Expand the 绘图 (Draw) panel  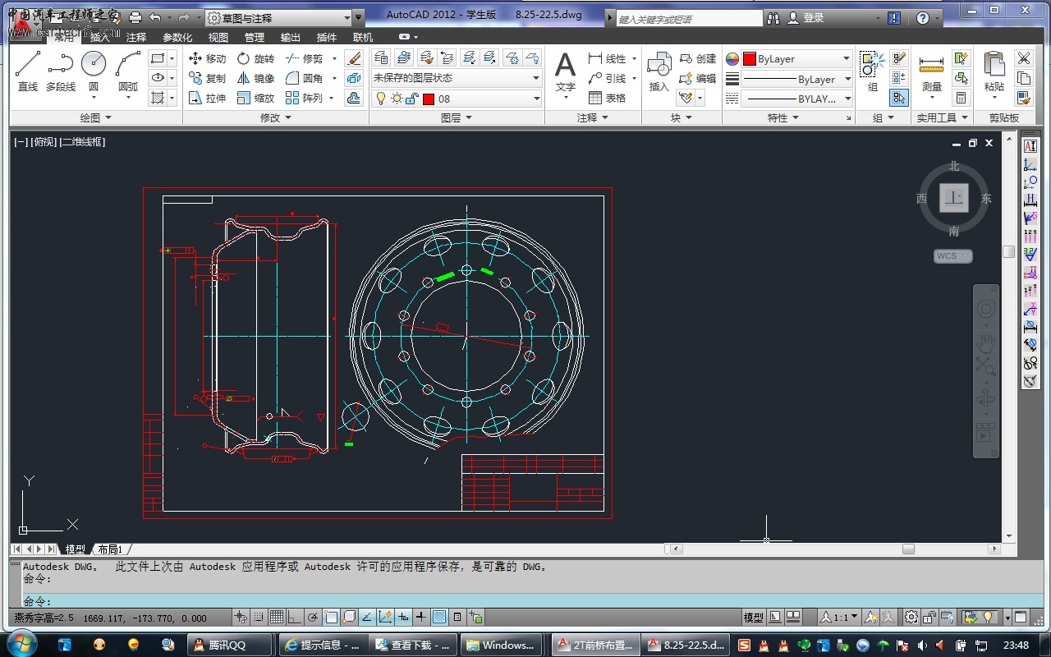click(95, 118)
